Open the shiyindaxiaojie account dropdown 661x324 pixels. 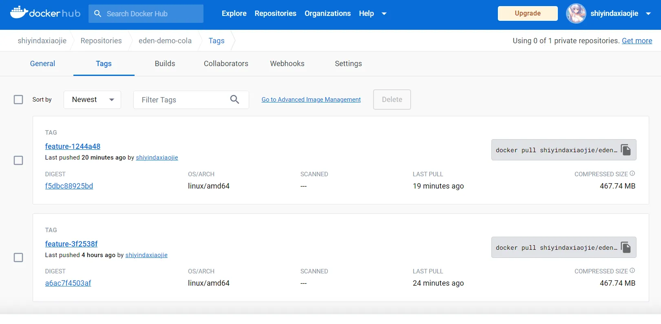(x=648, y=13)
